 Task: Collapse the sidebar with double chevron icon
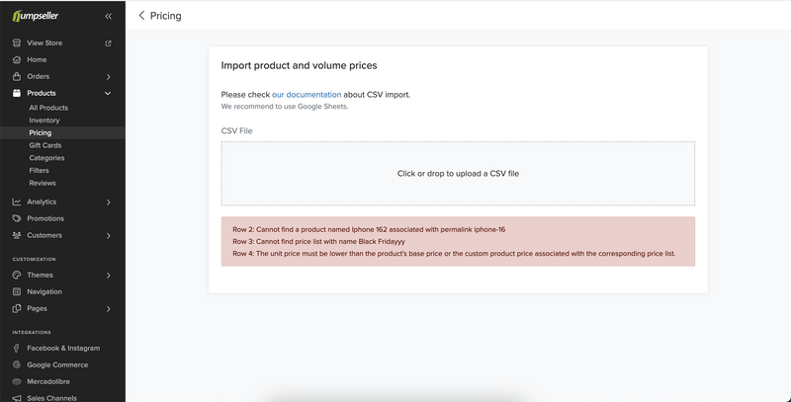(108, 17)
